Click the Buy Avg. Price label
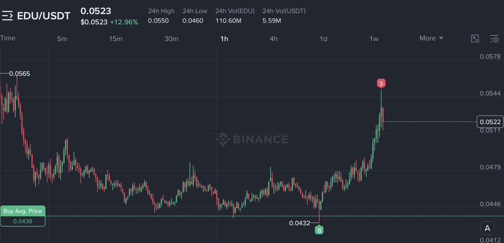This screenshot has width=504, height=243. tap(23, 211)
